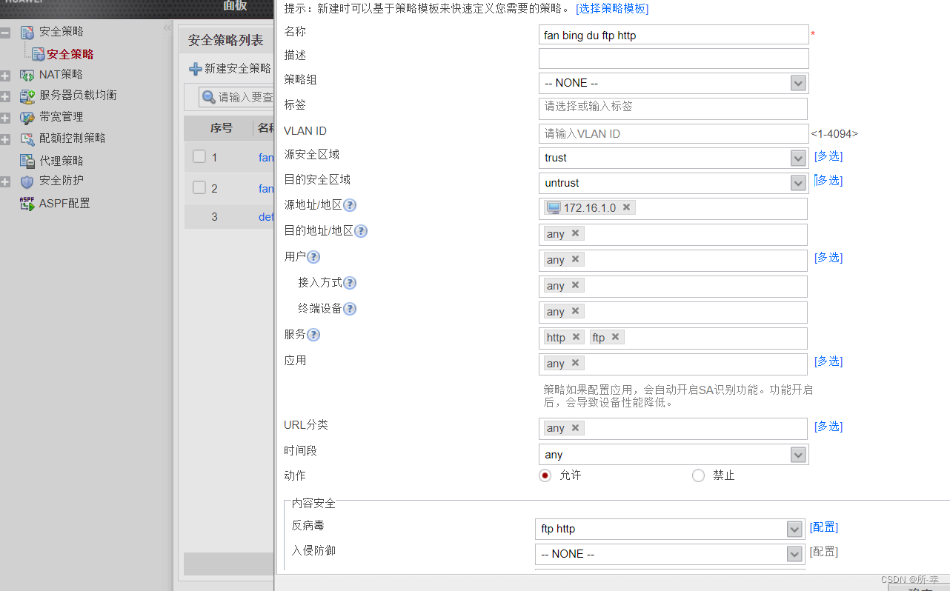Click 多选 next to 目的安全区域
Viewport: 950px width, 591px height.
(828, 180)
